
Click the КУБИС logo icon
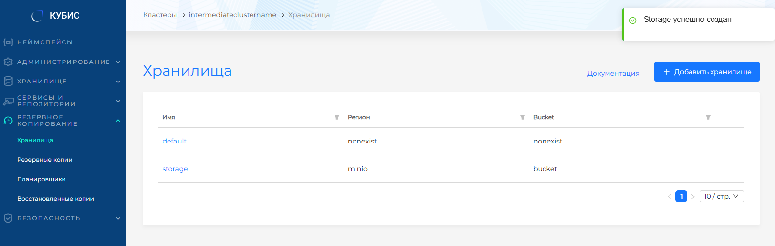coord(37,16)
